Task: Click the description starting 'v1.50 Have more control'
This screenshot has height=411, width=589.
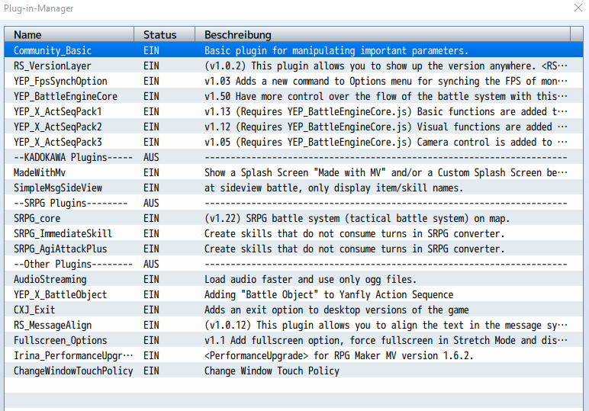Action: tap(386, 97)
